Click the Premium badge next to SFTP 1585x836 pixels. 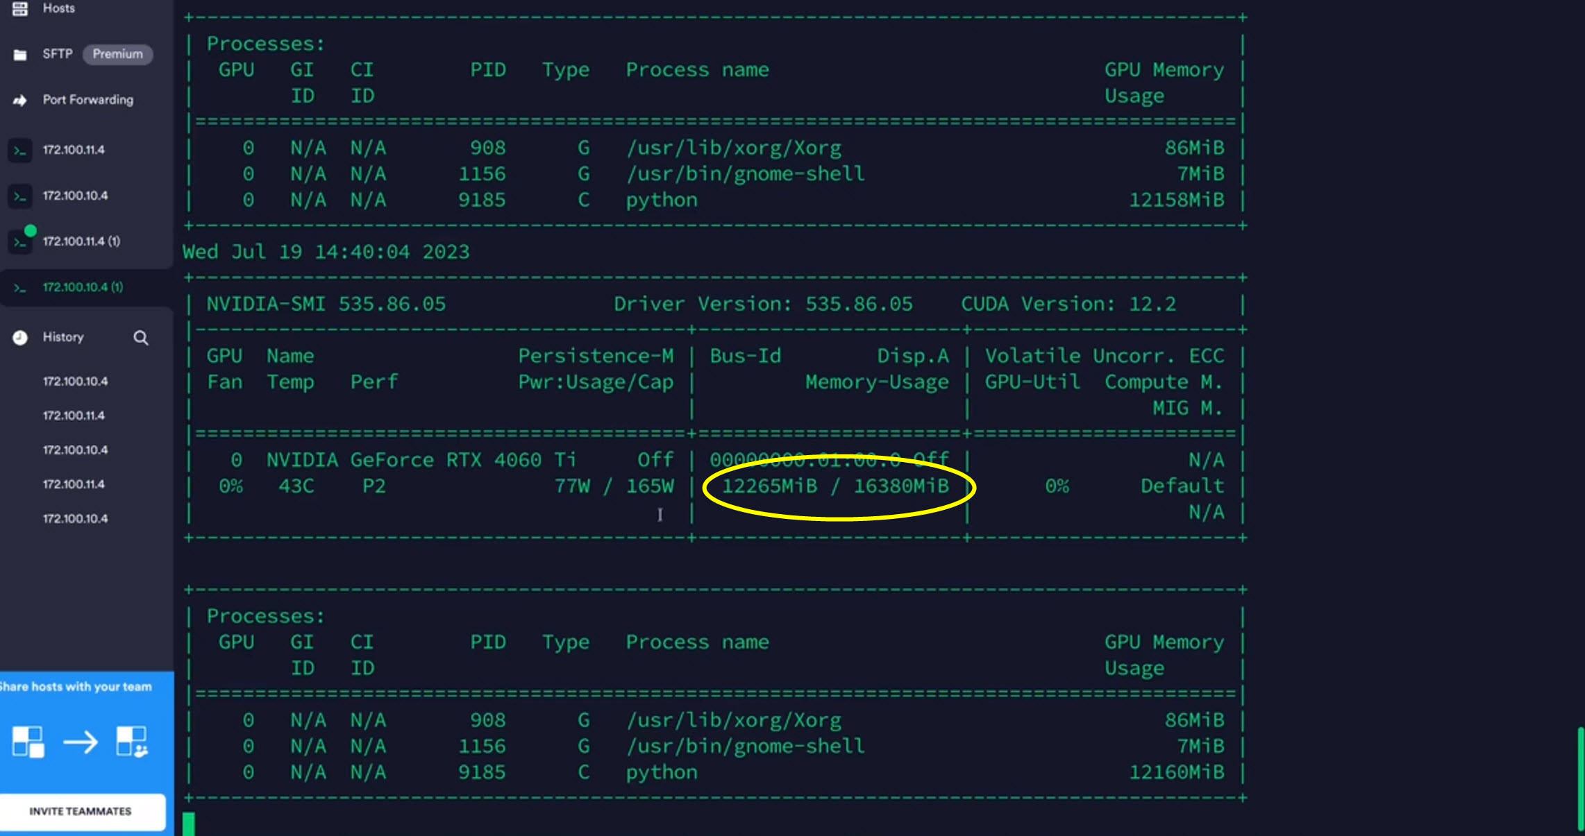(x=117, y=54)
